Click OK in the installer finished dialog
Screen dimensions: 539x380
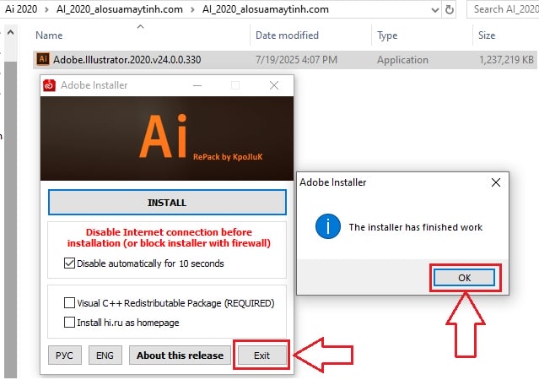[x=464, y=278]
